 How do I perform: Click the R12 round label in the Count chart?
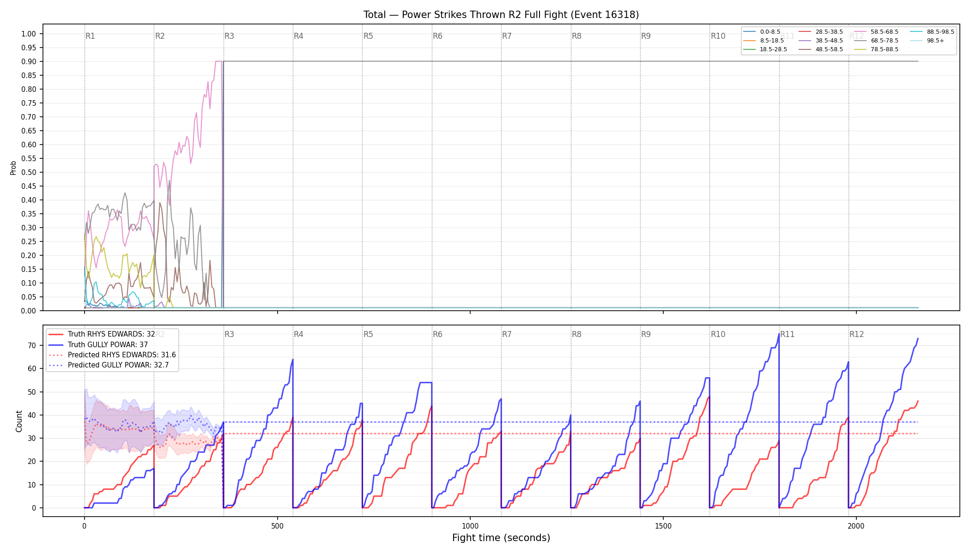click(857, 334)
